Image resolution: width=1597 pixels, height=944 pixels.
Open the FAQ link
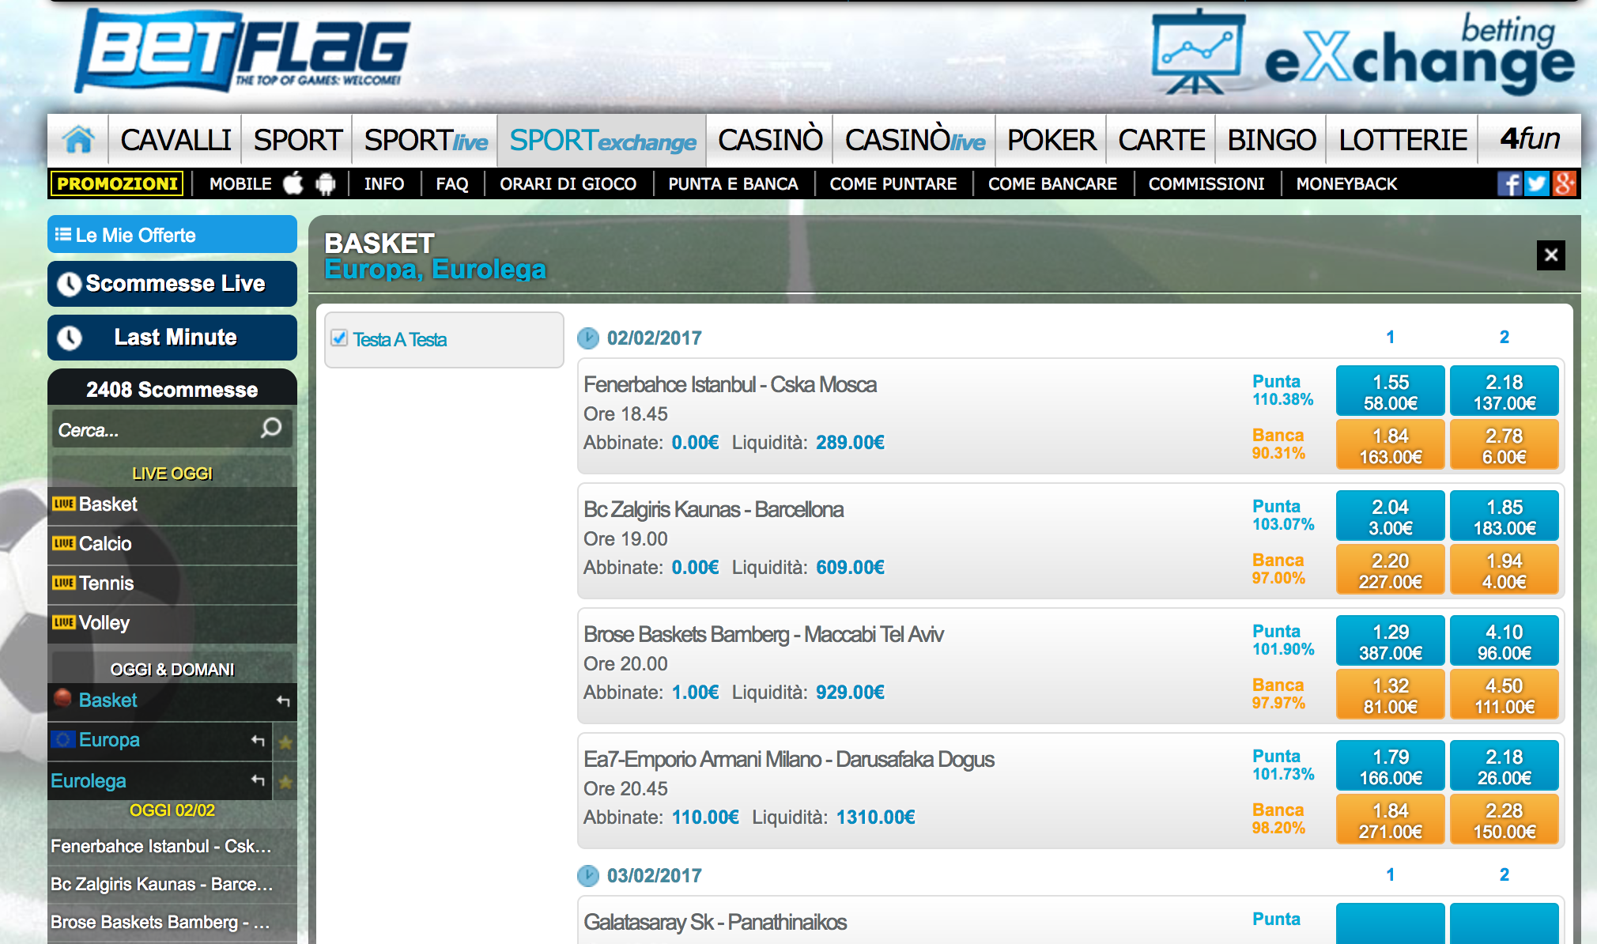[452, 184]
